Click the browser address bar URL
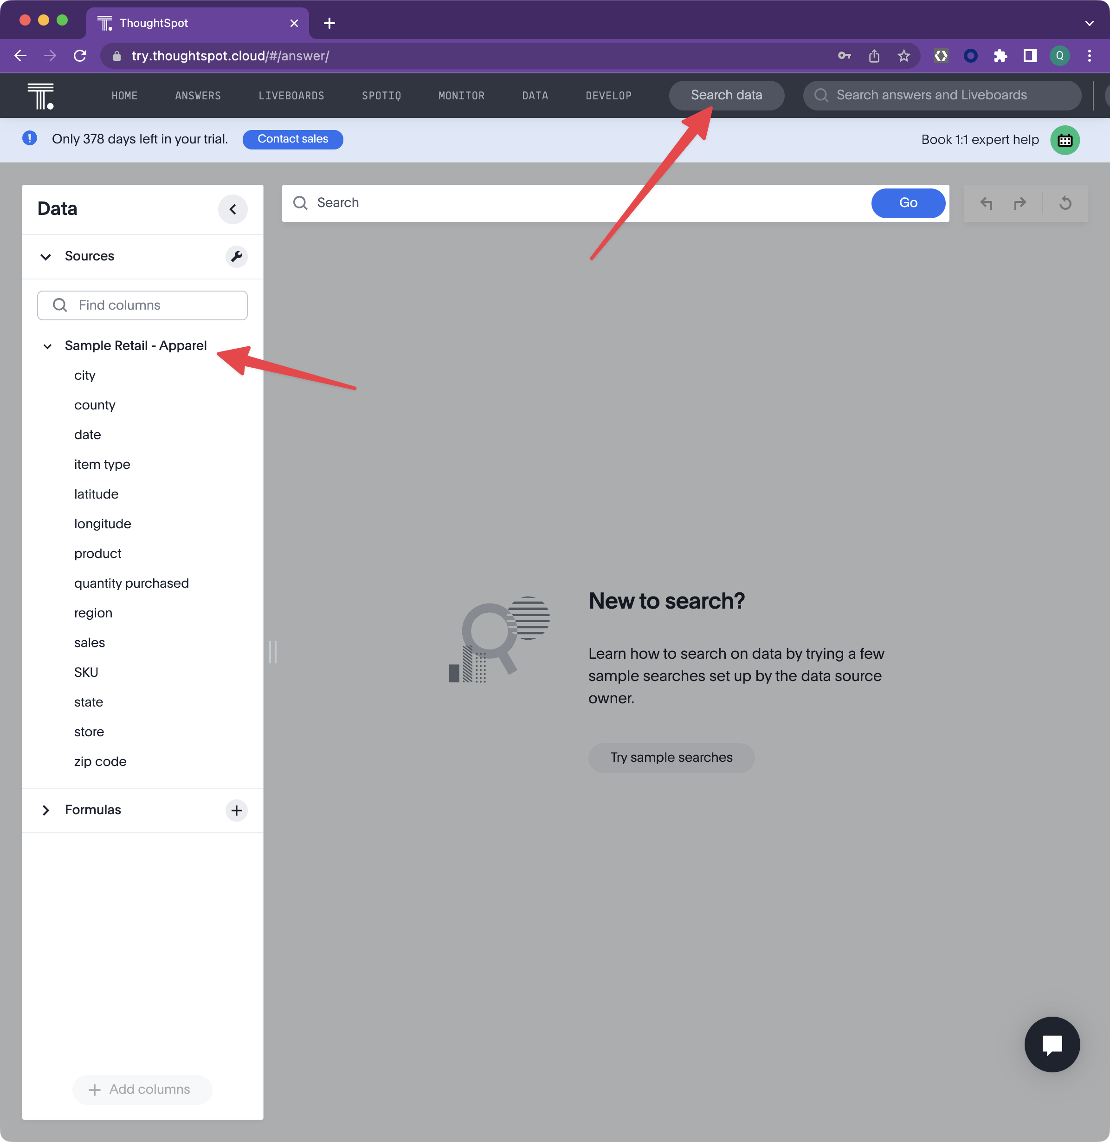 pos(230,55)
